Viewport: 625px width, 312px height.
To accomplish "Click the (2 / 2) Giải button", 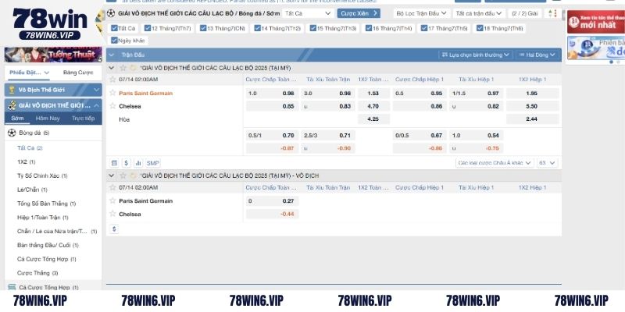I will [x=524, y=13].
